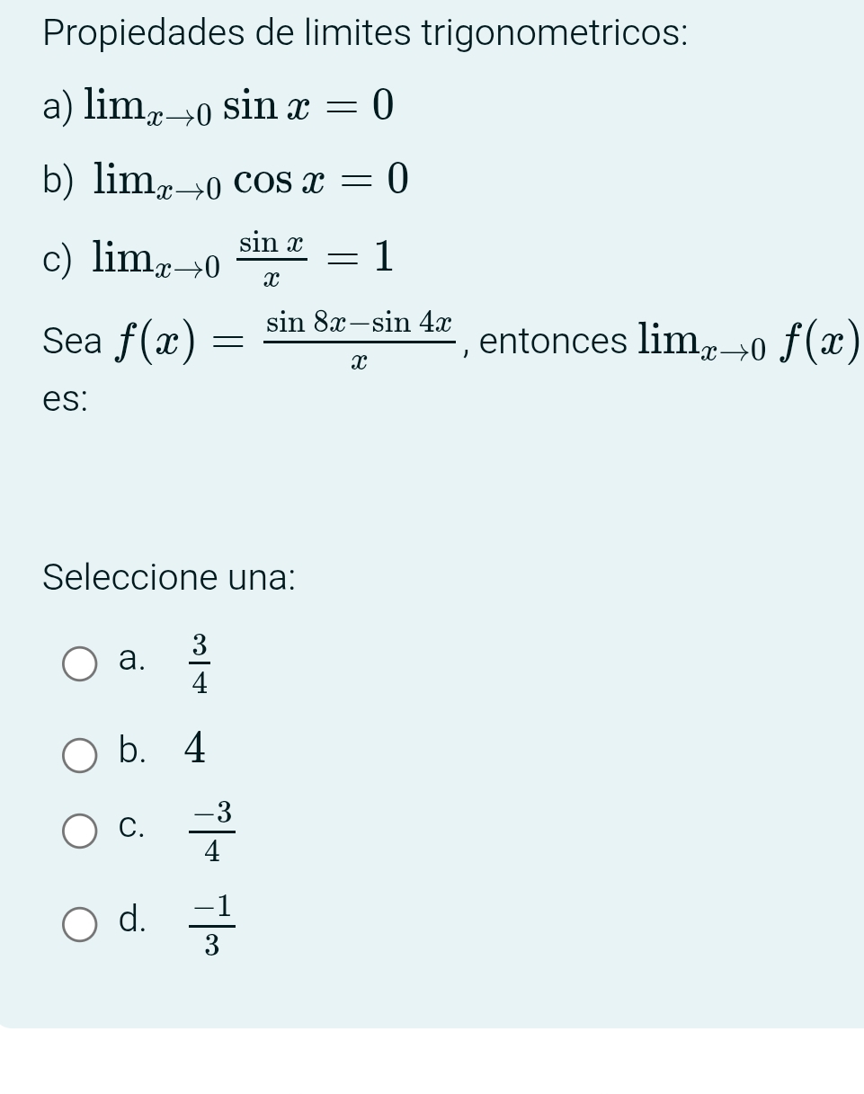Select the radio button for option b
The image size is (864, 1094).
click(x=80, y=756)
